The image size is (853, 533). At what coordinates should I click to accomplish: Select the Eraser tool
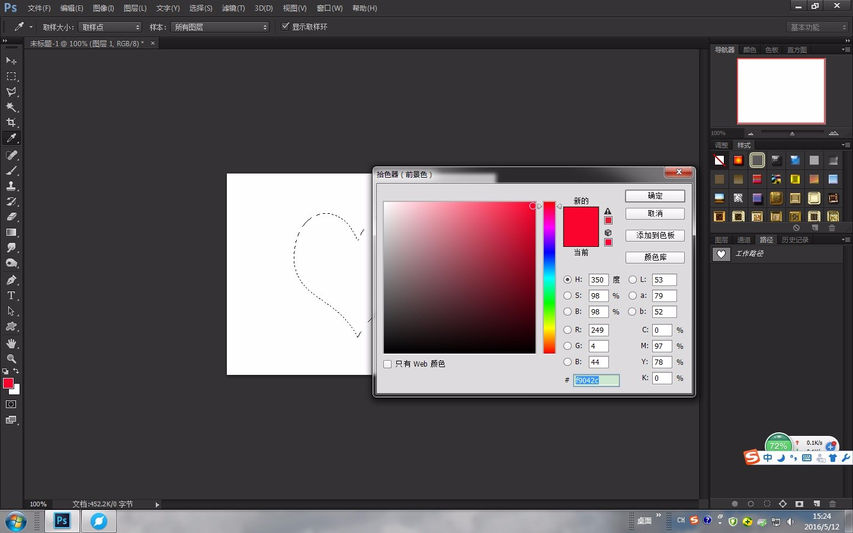click(x=11, y=217)
